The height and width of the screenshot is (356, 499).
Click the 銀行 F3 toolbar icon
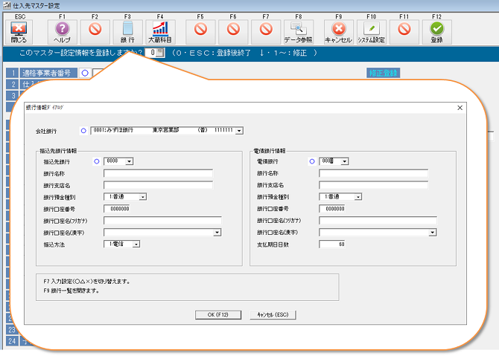(x=127, y=30)
